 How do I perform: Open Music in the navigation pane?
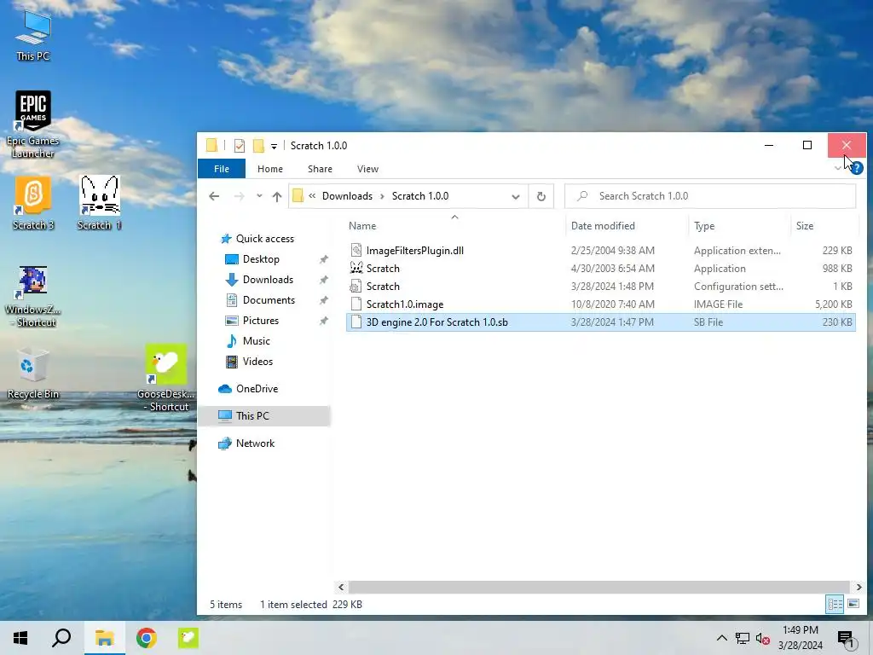coord(256,341)
